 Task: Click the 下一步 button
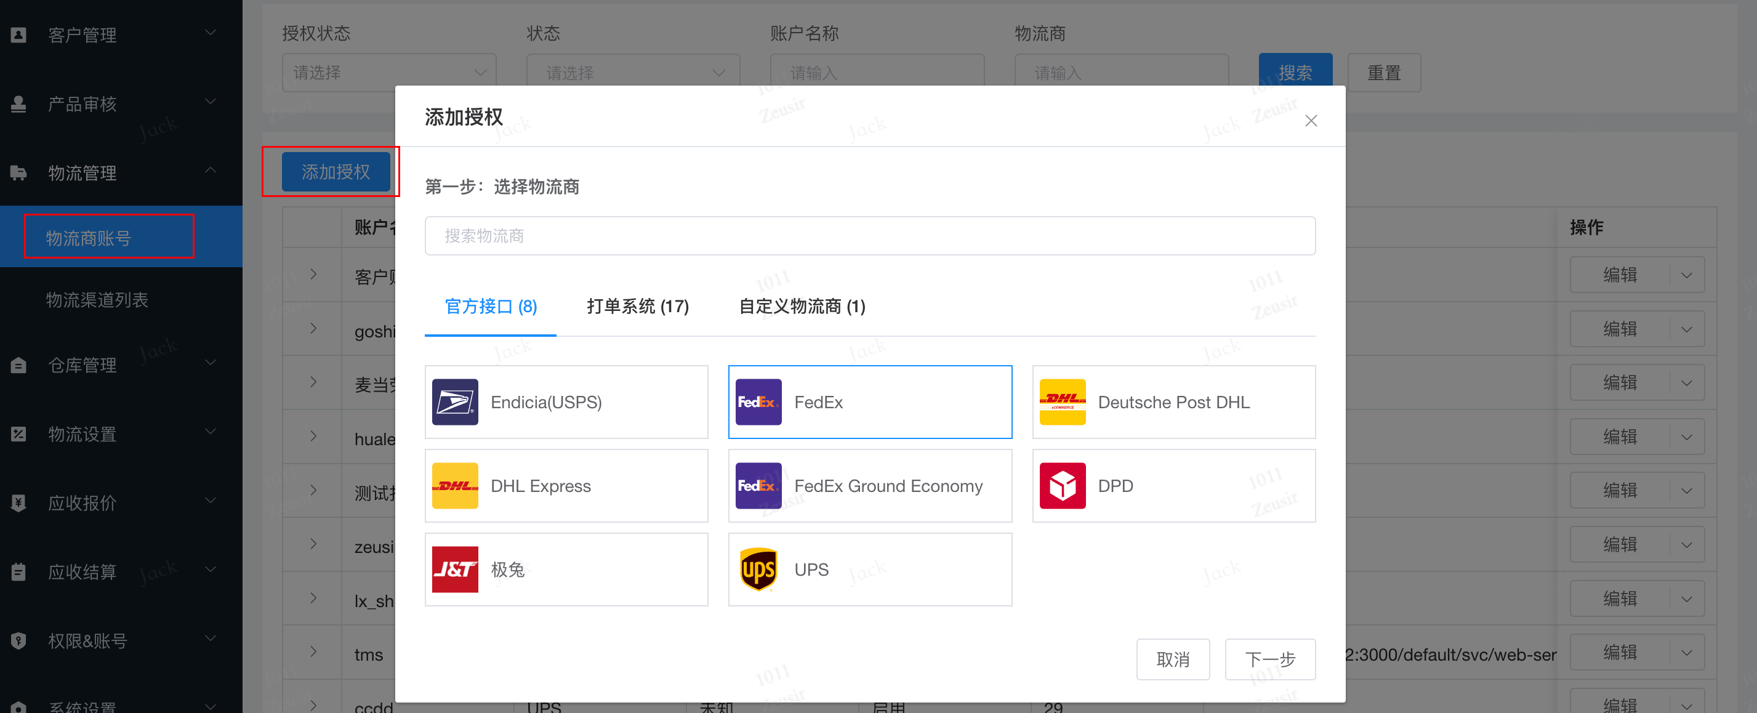[x=1270, y=660]
